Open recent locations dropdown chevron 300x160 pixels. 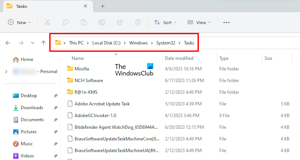[33, 43]
